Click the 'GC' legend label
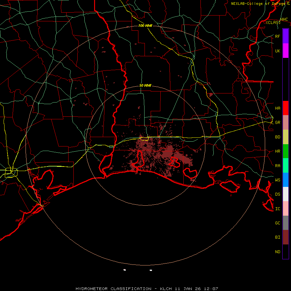This screenshot has height=291, width=291. [x=277, y=223]
